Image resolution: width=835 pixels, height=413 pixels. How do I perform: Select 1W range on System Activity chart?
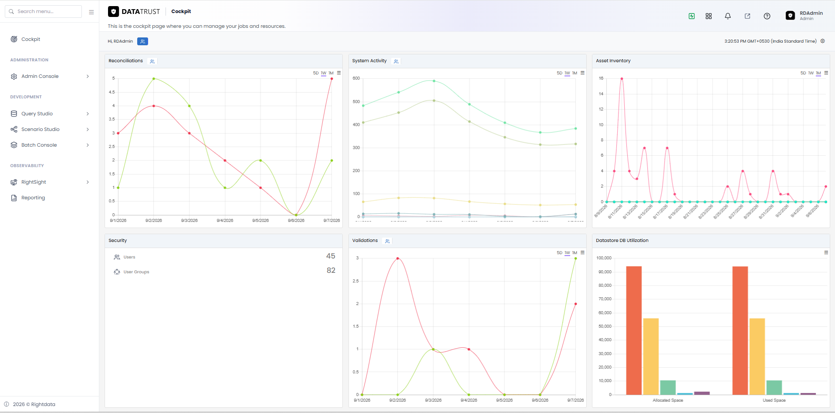pyautogui.click(x=567, y=73)
